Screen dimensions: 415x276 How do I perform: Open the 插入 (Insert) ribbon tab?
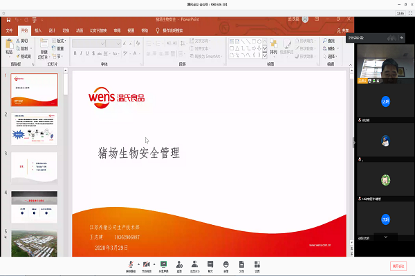(x=38, y=30)
